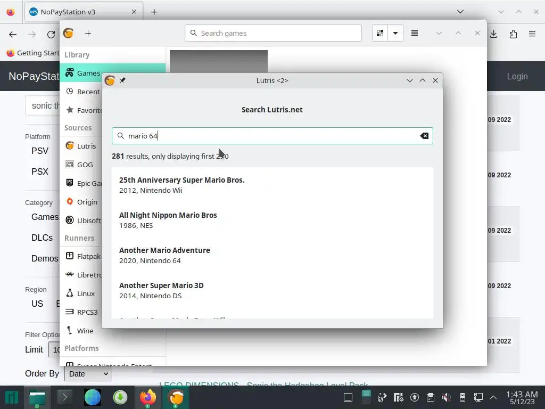545x409 pixels.
Task: Open 25th Anniversary Super Mario Bros. result
Action: (272, 185)
